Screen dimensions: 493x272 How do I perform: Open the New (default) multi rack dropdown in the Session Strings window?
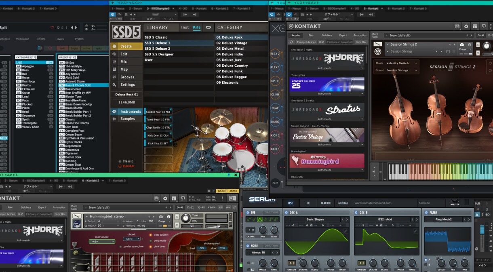click(x=428, y=35)
